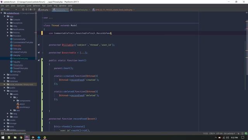Open the Navigate menu

[21, 6]
